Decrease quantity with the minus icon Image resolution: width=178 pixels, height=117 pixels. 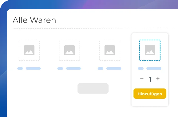click(142, 79)
